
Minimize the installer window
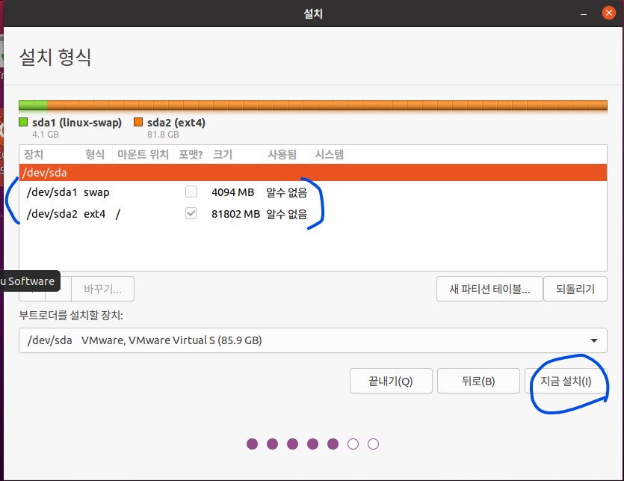click(584, 14)
